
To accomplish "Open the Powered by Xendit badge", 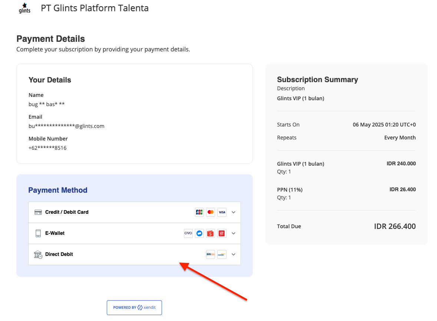I will point(134,308).
